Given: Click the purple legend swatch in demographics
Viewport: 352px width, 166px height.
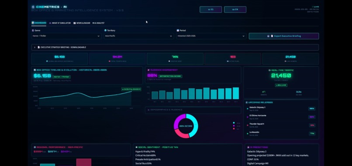Looking at the screenshot, I should (x=234, y=126).
